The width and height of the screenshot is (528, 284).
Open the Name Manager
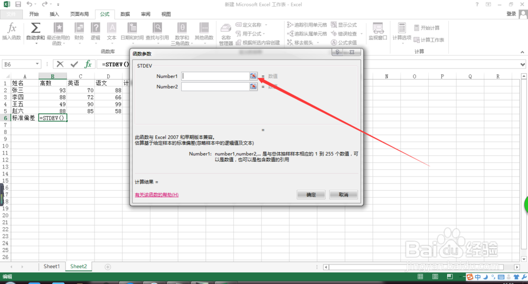coord(226,34)
